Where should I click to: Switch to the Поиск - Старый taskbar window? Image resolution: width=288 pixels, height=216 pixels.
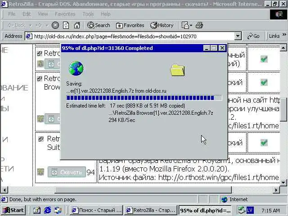coord(97,210)
